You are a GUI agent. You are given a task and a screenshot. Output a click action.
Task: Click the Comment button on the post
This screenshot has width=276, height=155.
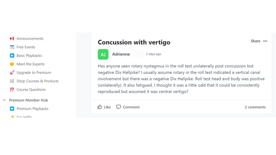(128, 107)
